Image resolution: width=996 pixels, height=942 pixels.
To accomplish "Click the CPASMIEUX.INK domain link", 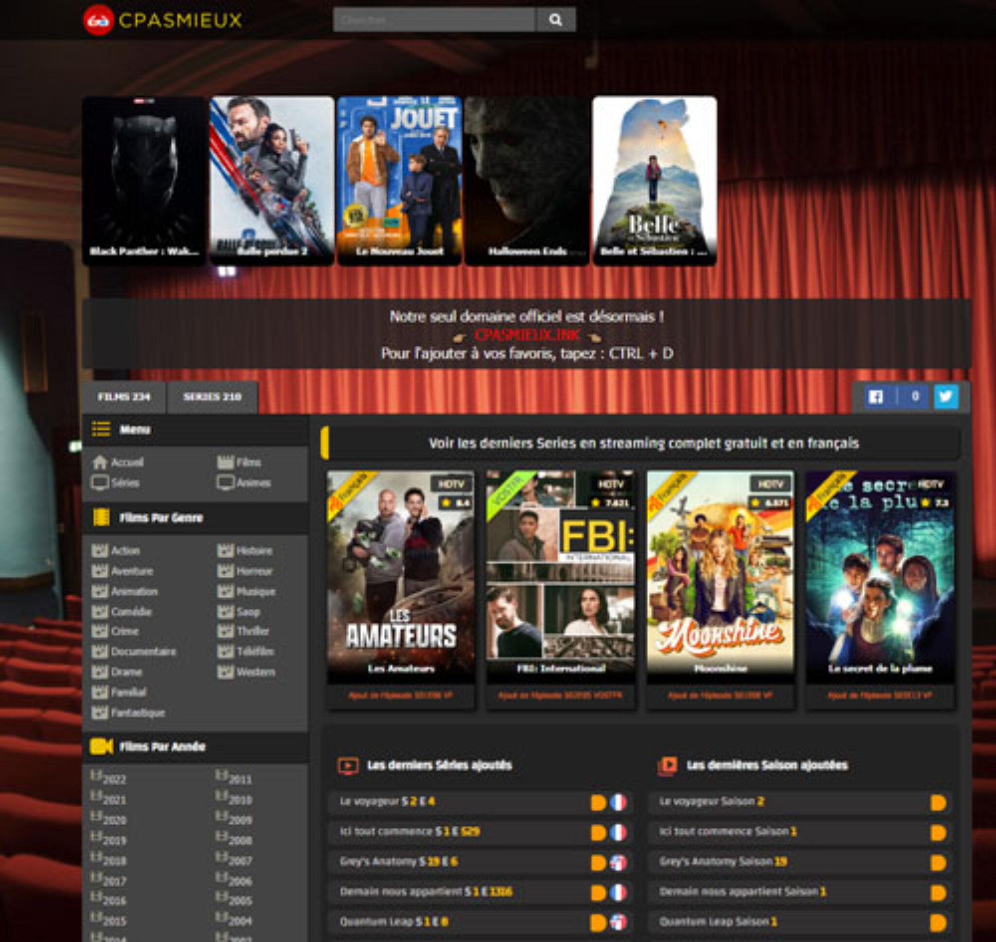I will click(x=527, y=335).
